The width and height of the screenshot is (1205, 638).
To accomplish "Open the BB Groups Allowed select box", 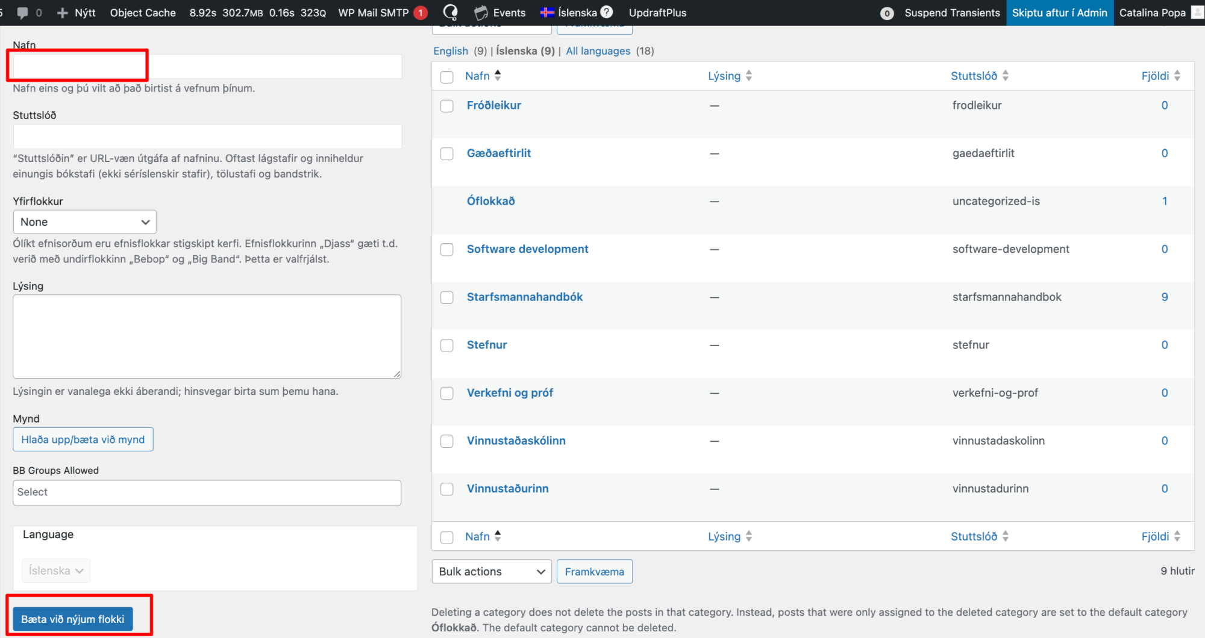I will 207,492.
